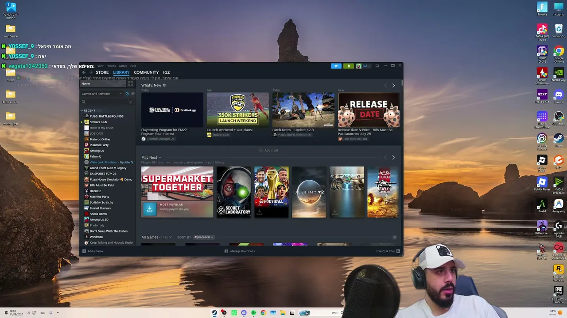The height and width of the screenshot is (318, 567).
Task: Select PUBG: BATTLEGROUNDS in library list
Action: tap(106, 116)
